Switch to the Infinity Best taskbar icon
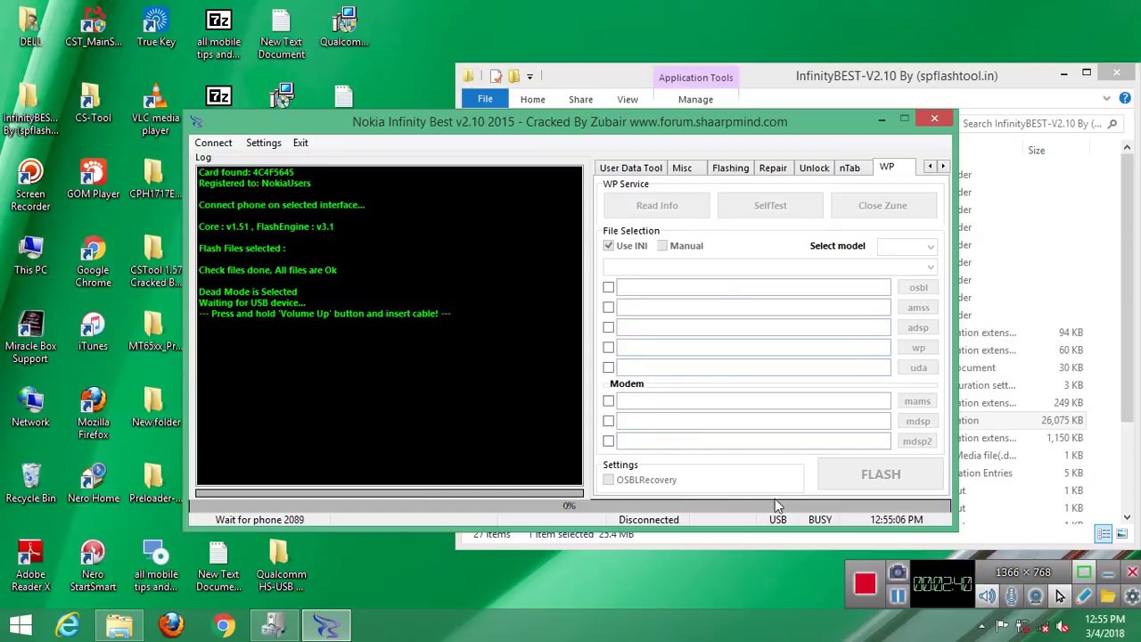This screenshot has height=642, width=1141. tap(326, 625)
